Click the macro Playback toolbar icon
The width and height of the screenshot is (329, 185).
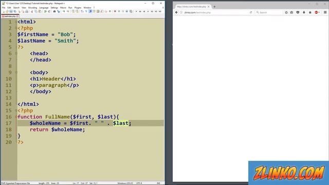(x=123, y=11)
